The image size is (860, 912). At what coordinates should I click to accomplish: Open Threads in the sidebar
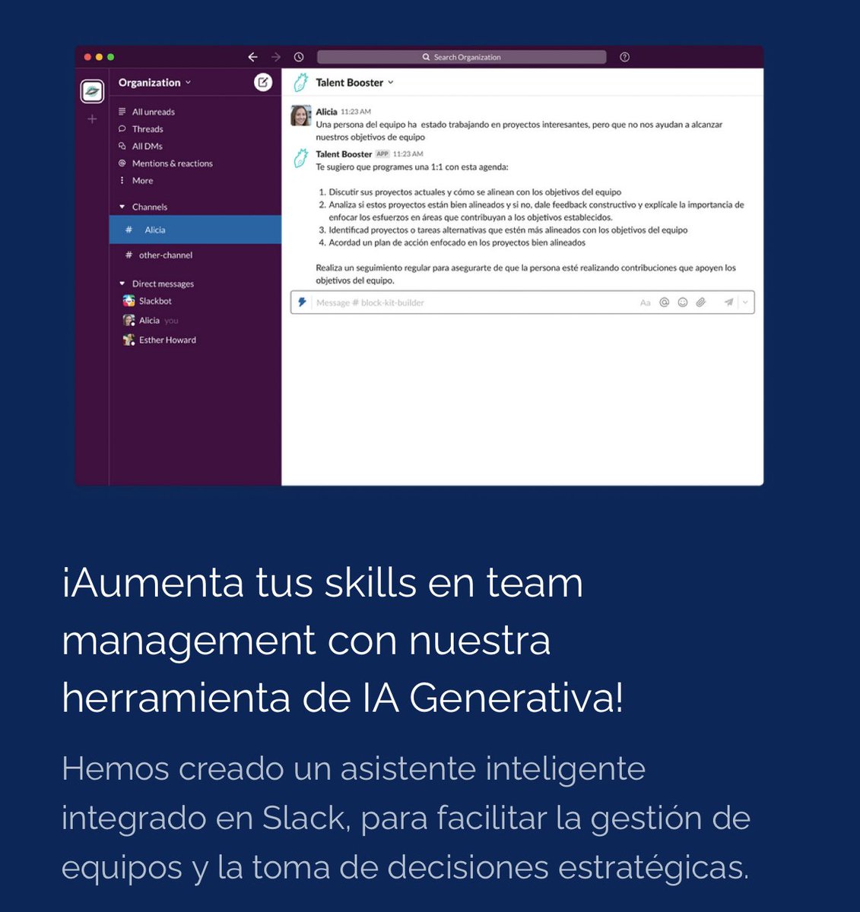click(x=148, y=129)
